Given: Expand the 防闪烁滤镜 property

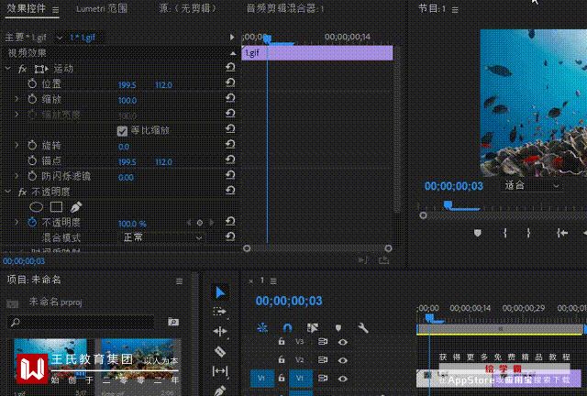Looking at the screenshot, I should pos(17,176).
